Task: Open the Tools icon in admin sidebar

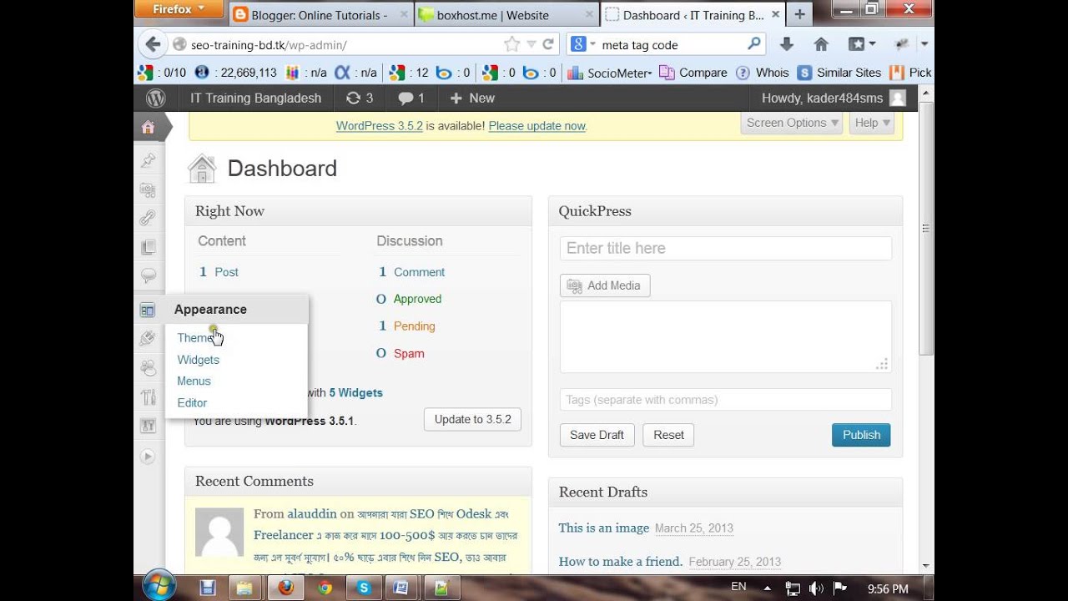Action: [148, 397]
